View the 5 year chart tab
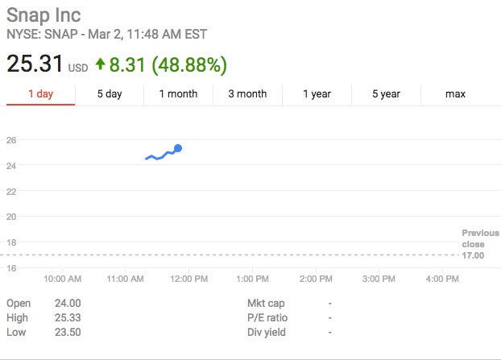The width and height of the screenshot is (501, 360). [386, 94]
